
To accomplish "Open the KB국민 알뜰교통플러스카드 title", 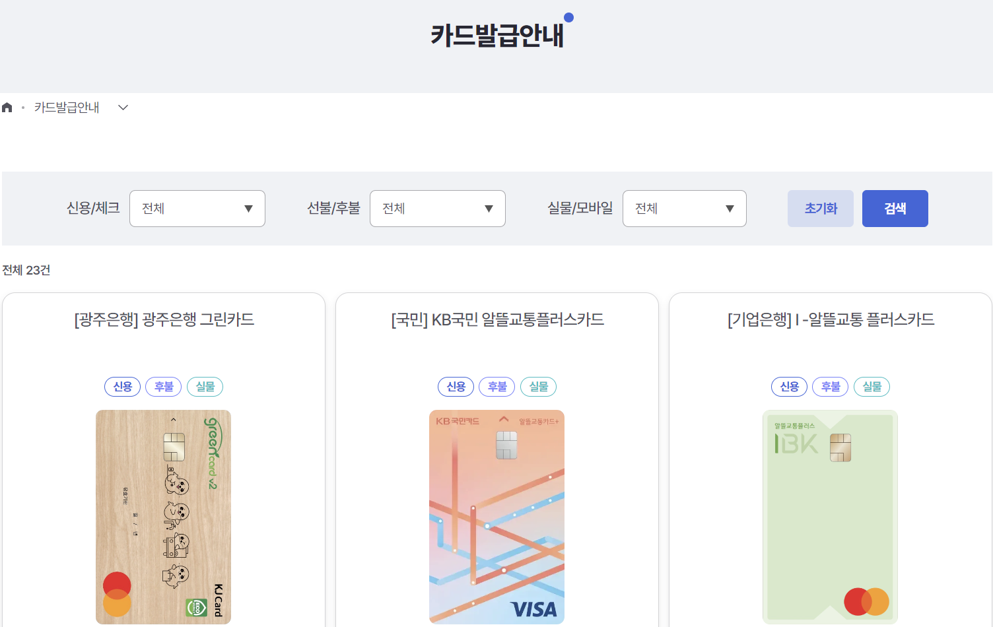I will pos(497,320).
